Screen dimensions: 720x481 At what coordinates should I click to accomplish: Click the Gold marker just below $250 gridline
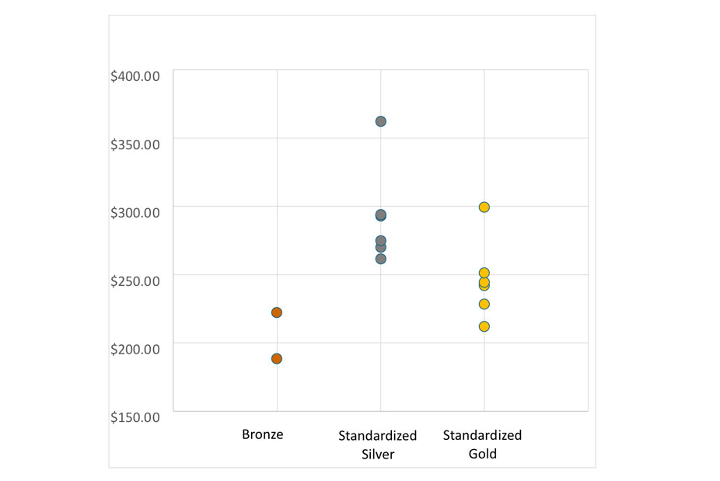pyautogui.click(x=484, y=283)
